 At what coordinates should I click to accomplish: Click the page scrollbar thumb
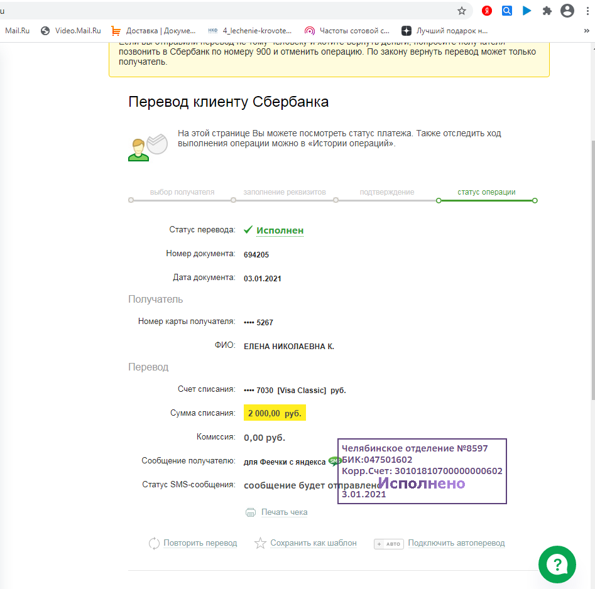592,269
